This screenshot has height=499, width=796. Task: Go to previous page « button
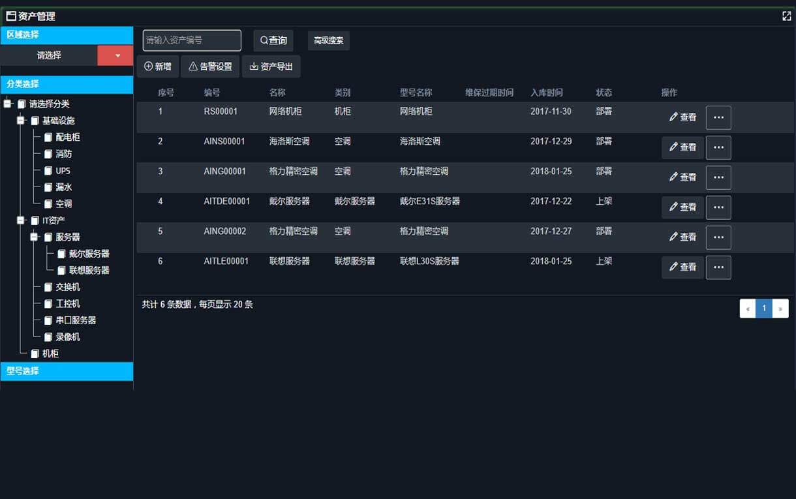coord(748,309)
